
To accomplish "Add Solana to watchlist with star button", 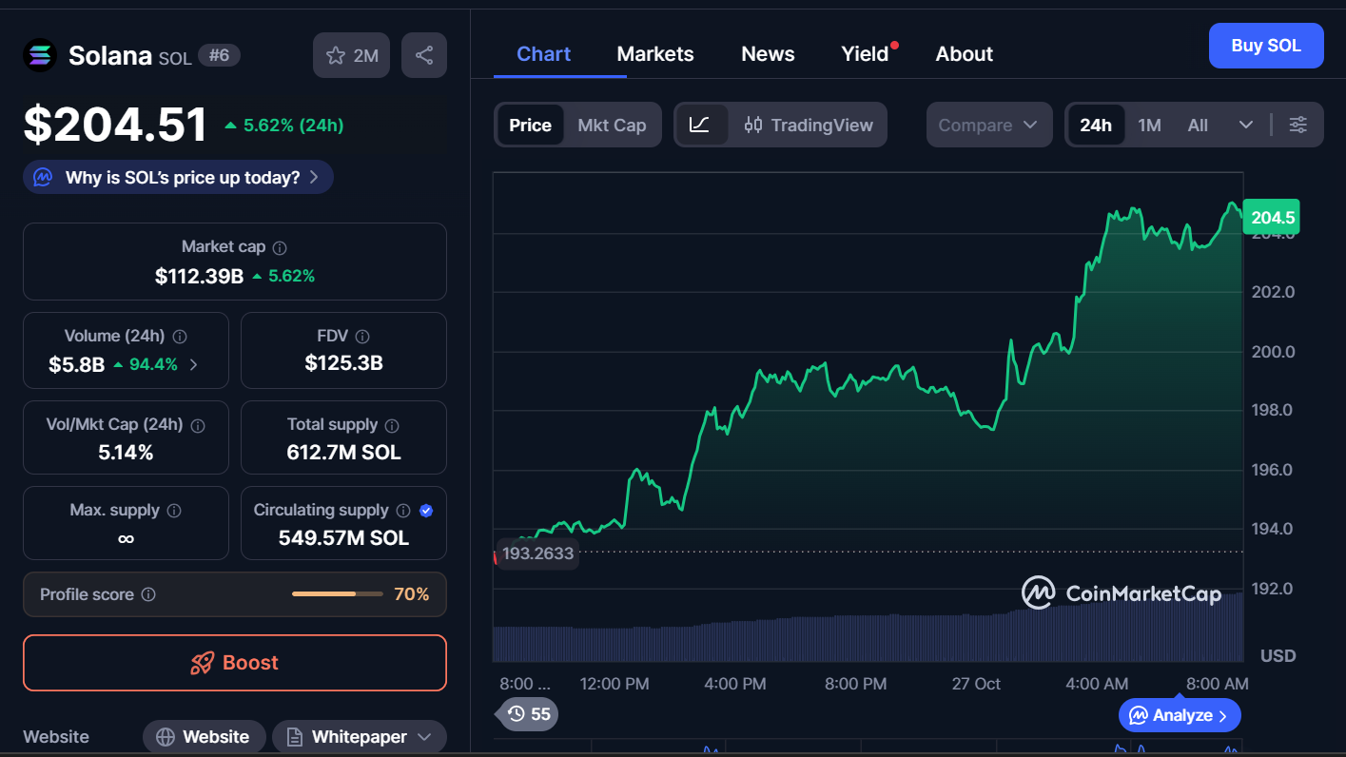I will coord(352,55).
